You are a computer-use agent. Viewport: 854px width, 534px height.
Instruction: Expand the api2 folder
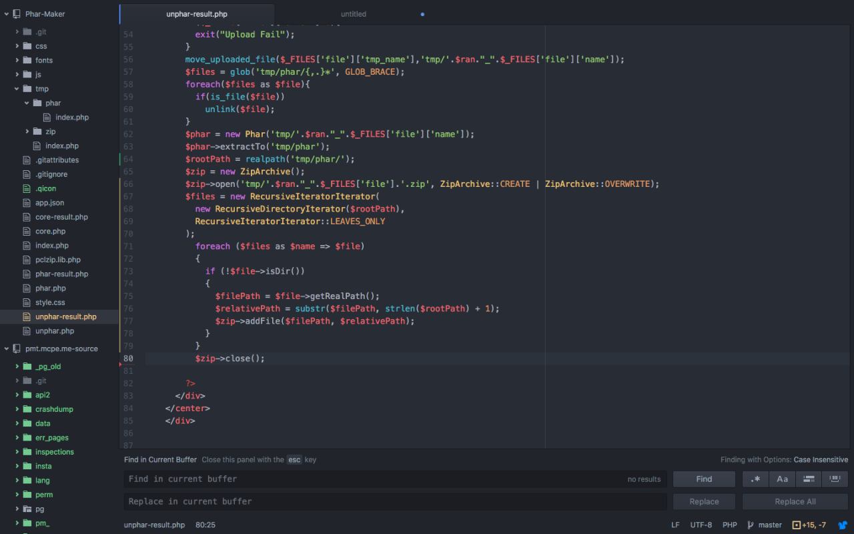[17, 395]
